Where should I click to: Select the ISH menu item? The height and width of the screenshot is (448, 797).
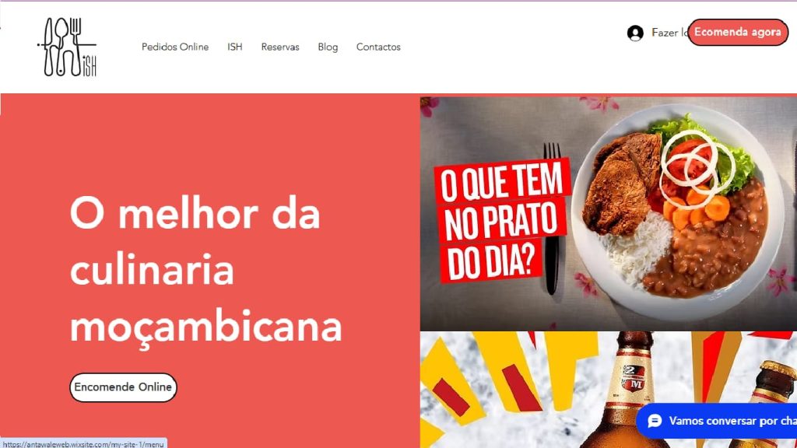click(x=235, y=47)
